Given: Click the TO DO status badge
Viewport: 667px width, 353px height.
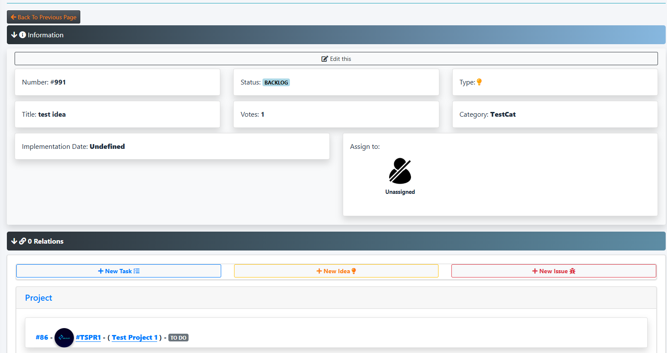Looking at the screenshot, I should point(178,338).
